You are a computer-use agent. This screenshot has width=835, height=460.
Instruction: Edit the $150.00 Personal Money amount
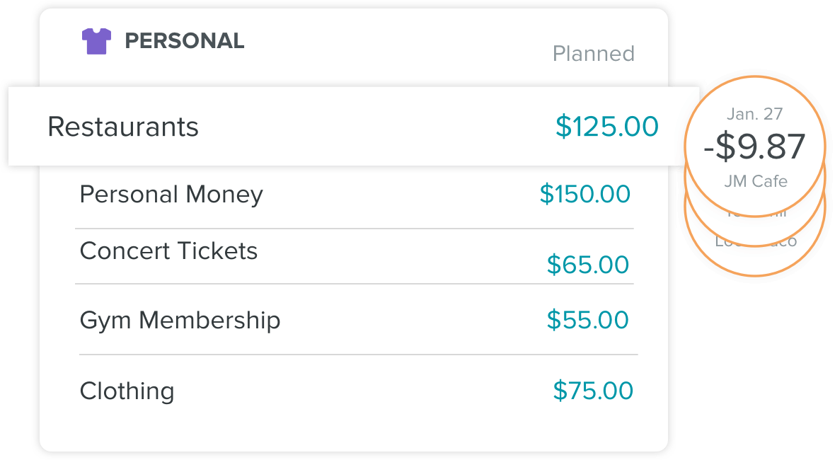click(x=584, y=194)
